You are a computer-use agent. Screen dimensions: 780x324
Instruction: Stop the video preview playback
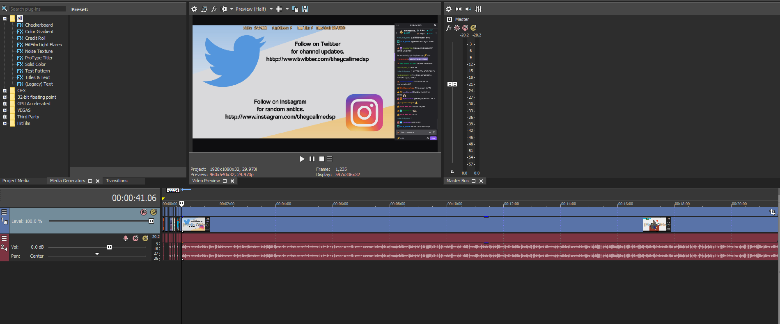click(322, 159)
